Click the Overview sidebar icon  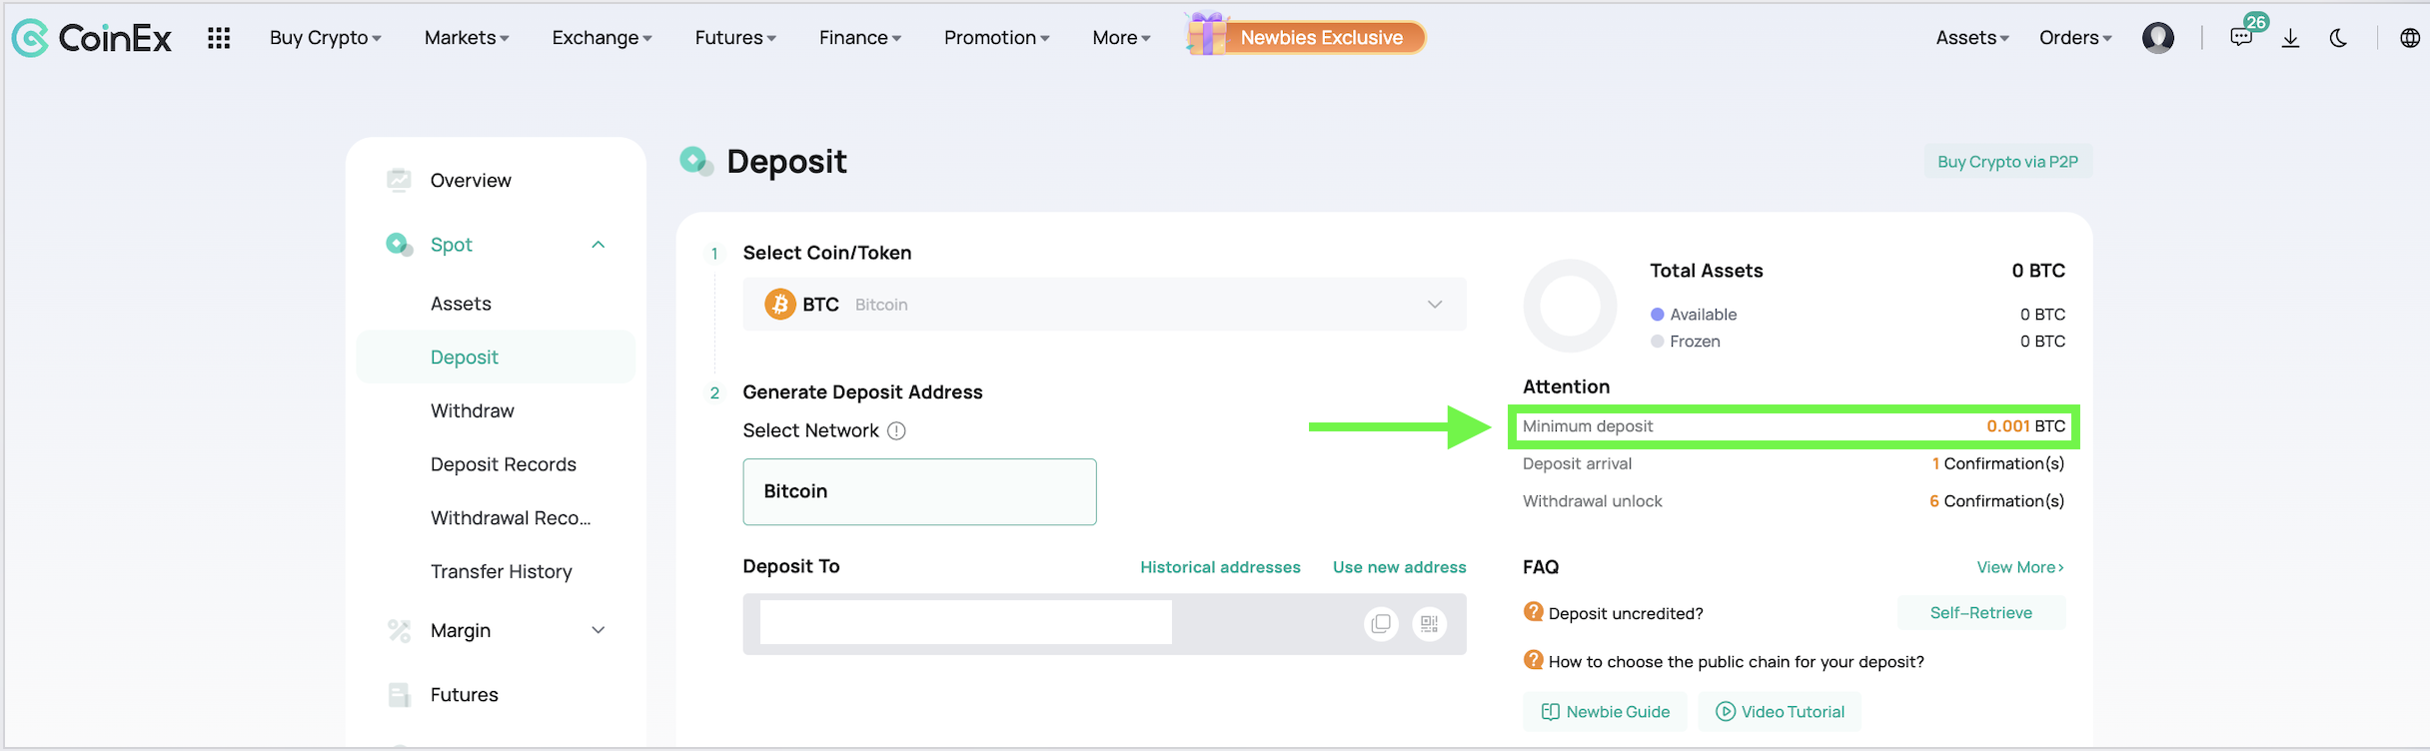point(399,180)
